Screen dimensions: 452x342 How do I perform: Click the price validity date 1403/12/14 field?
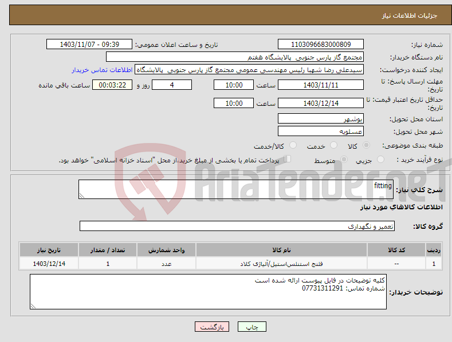tap(321, 103)
